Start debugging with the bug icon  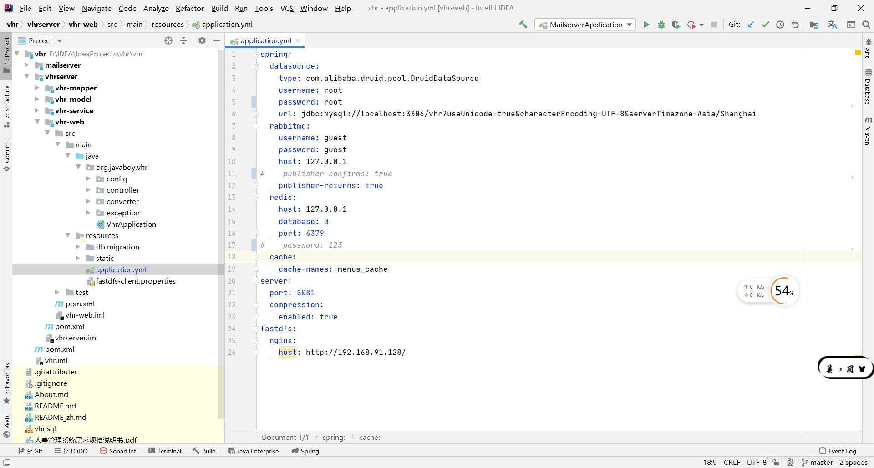[x=661, y=25]
